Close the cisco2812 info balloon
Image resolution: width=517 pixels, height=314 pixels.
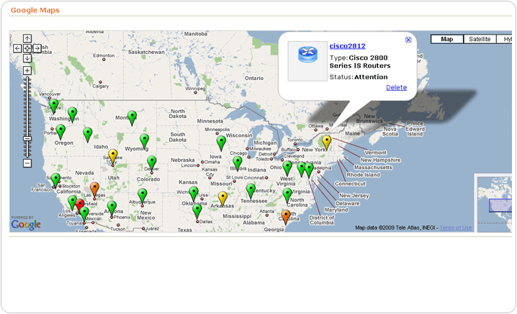408,40
